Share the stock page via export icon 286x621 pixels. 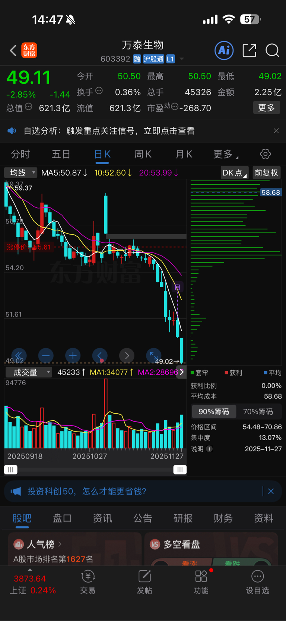coord(249,50)
